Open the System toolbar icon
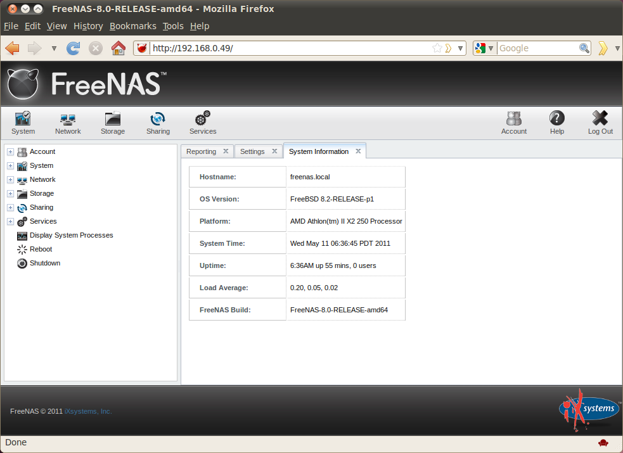The image size is (623, 453). (x=23, y=118)
